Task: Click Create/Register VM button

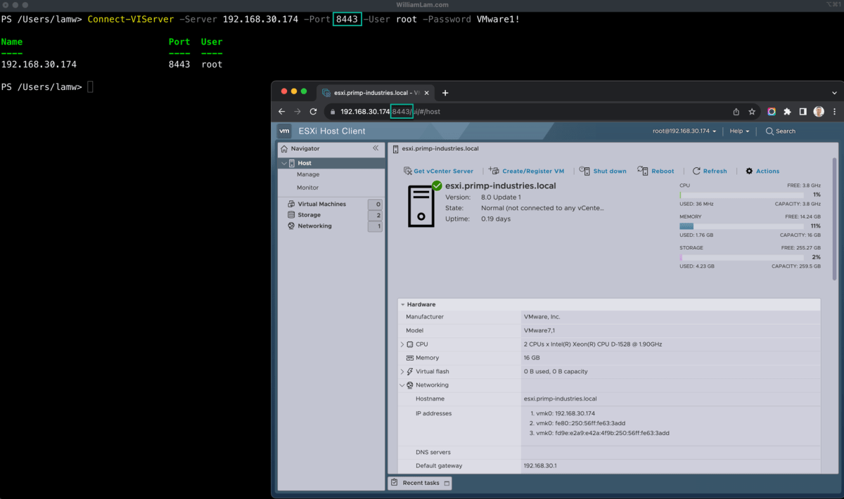Action: coord(526,171)
